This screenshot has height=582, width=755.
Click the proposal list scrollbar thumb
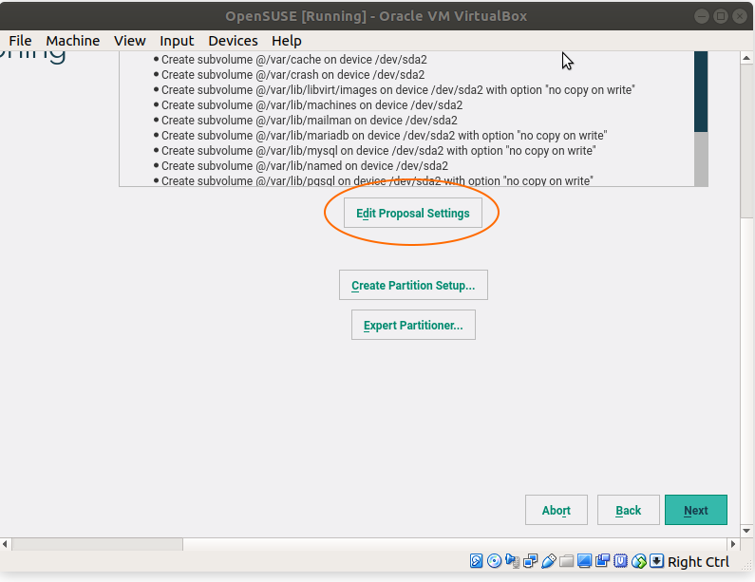[x=701, y=91]
